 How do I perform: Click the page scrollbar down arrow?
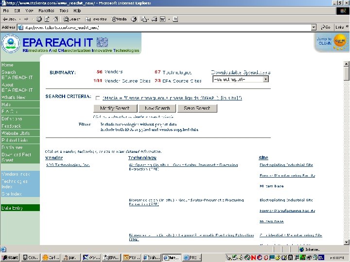click(x=346, y=242)
